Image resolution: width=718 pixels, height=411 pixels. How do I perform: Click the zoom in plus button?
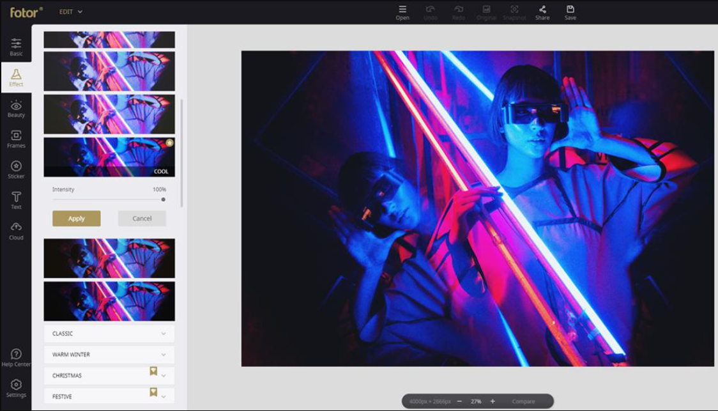493,401
